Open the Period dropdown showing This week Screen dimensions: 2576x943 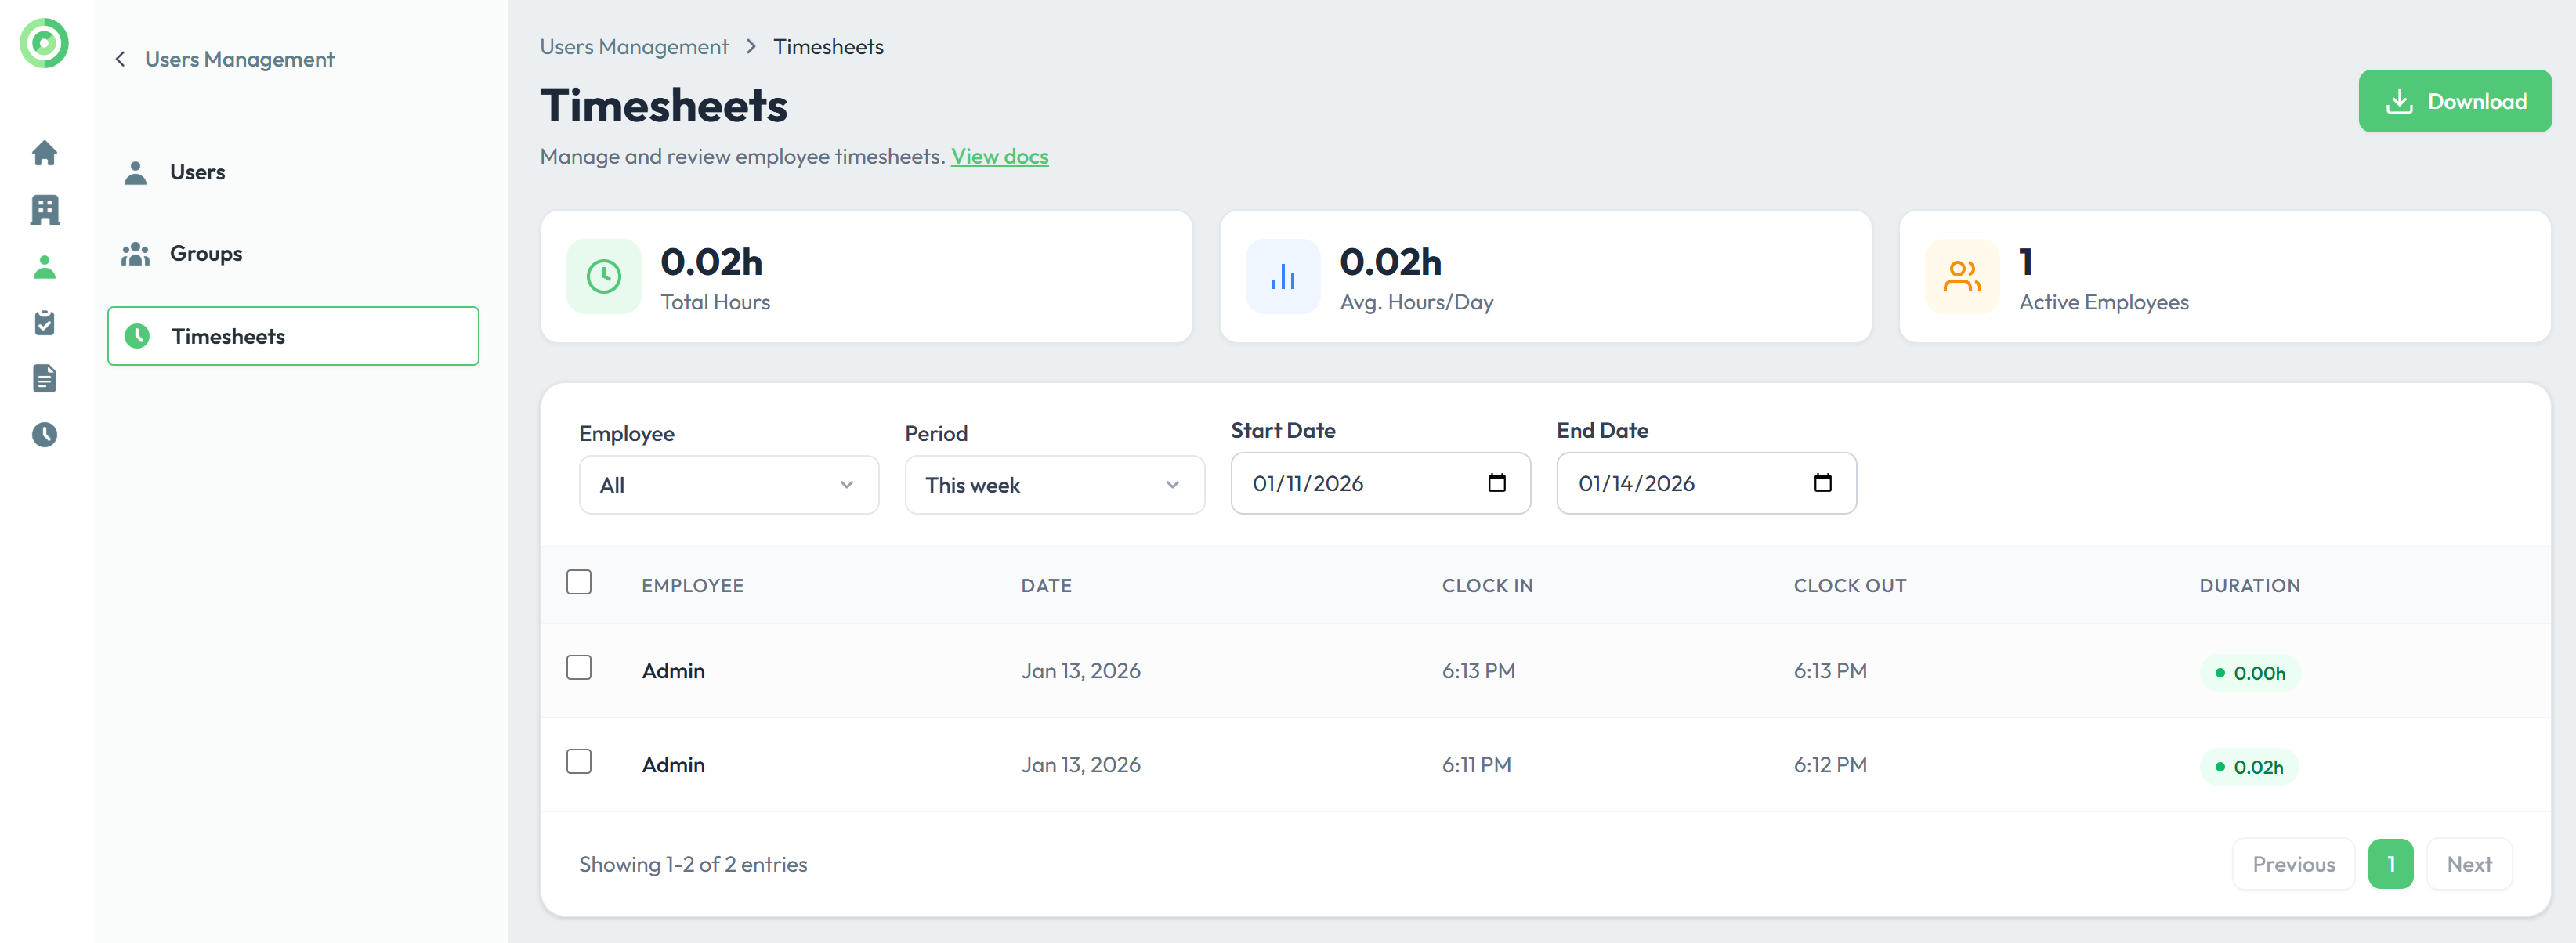point(1054,486)
